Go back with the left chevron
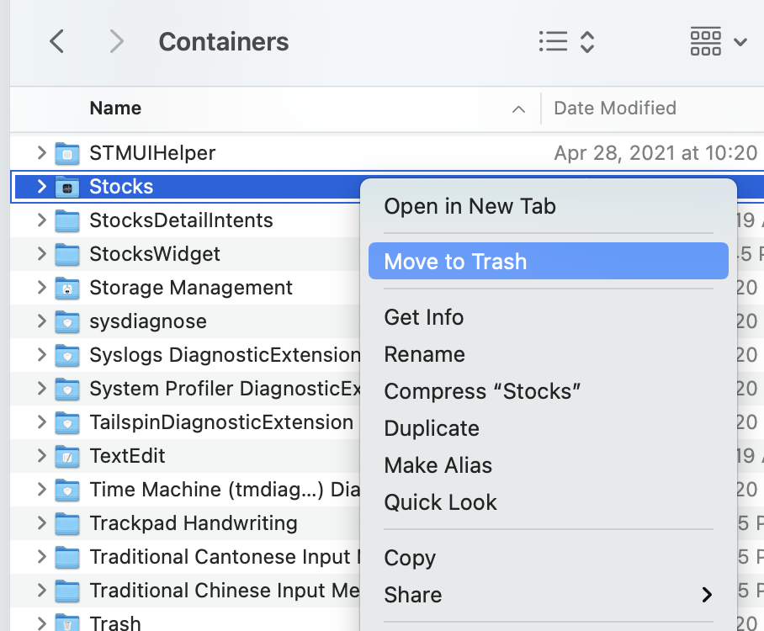Screen dimensions: 764x631 click(57, 41)
